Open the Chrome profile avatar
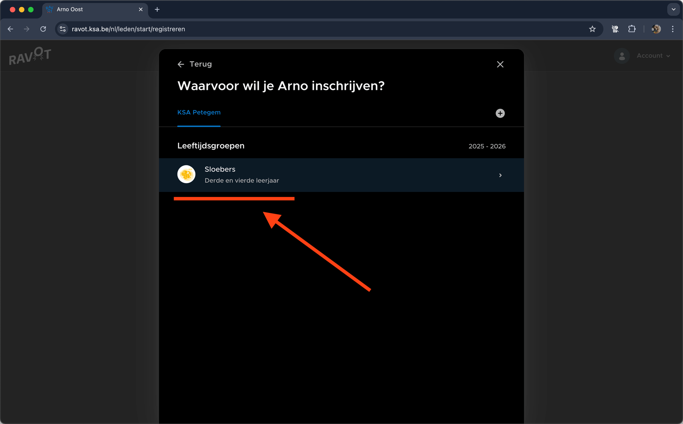 click(656, 29)
